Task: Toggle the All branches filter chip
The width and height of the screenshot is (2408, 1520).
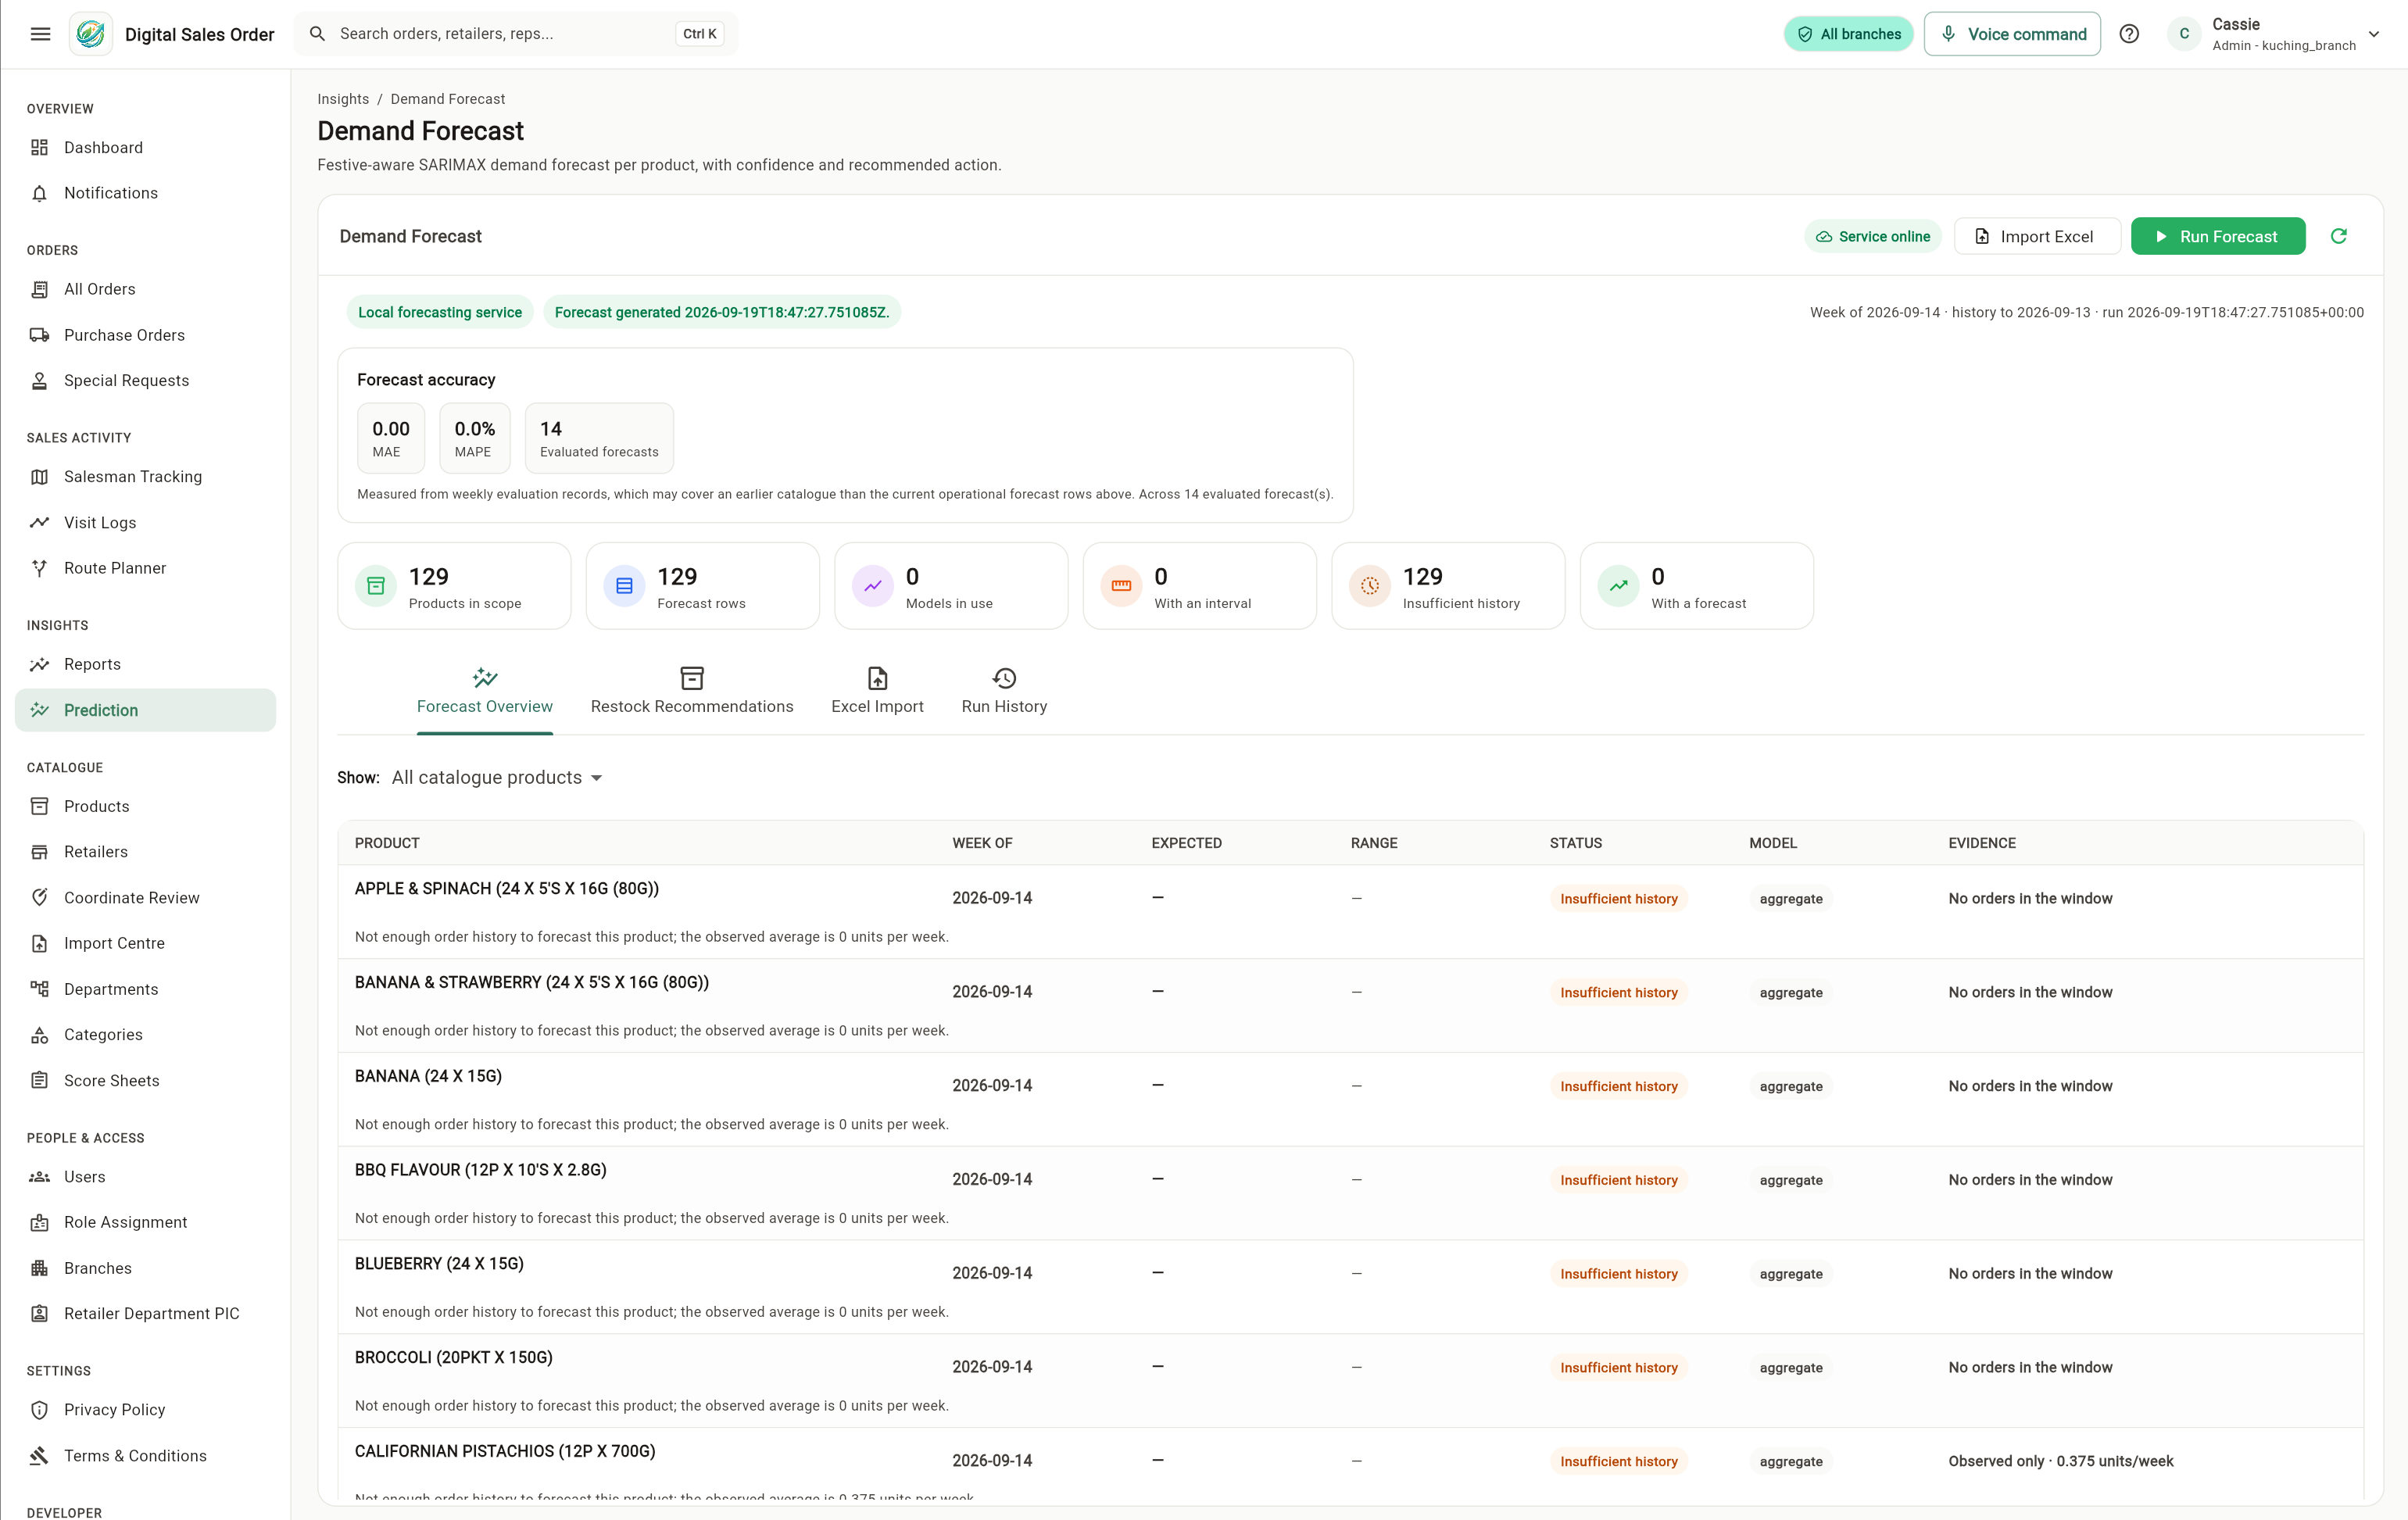Action: pos(1848,34)
